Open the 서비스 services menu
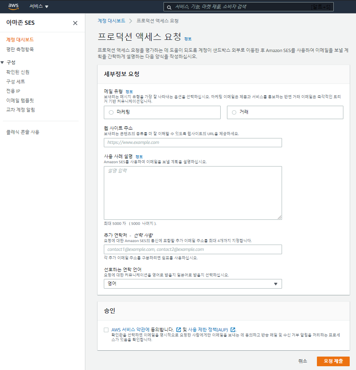This screenshot has width=356, height=370. pos(39,6)
